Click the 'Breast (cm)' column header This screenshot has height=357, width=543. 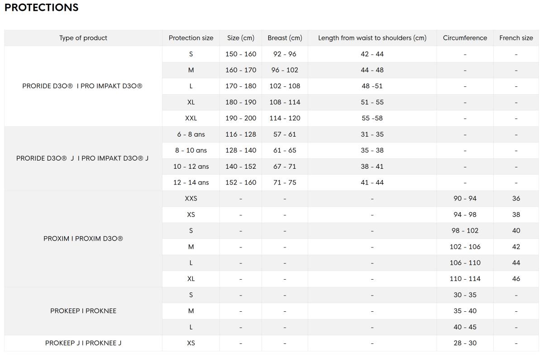coord(285,38)
